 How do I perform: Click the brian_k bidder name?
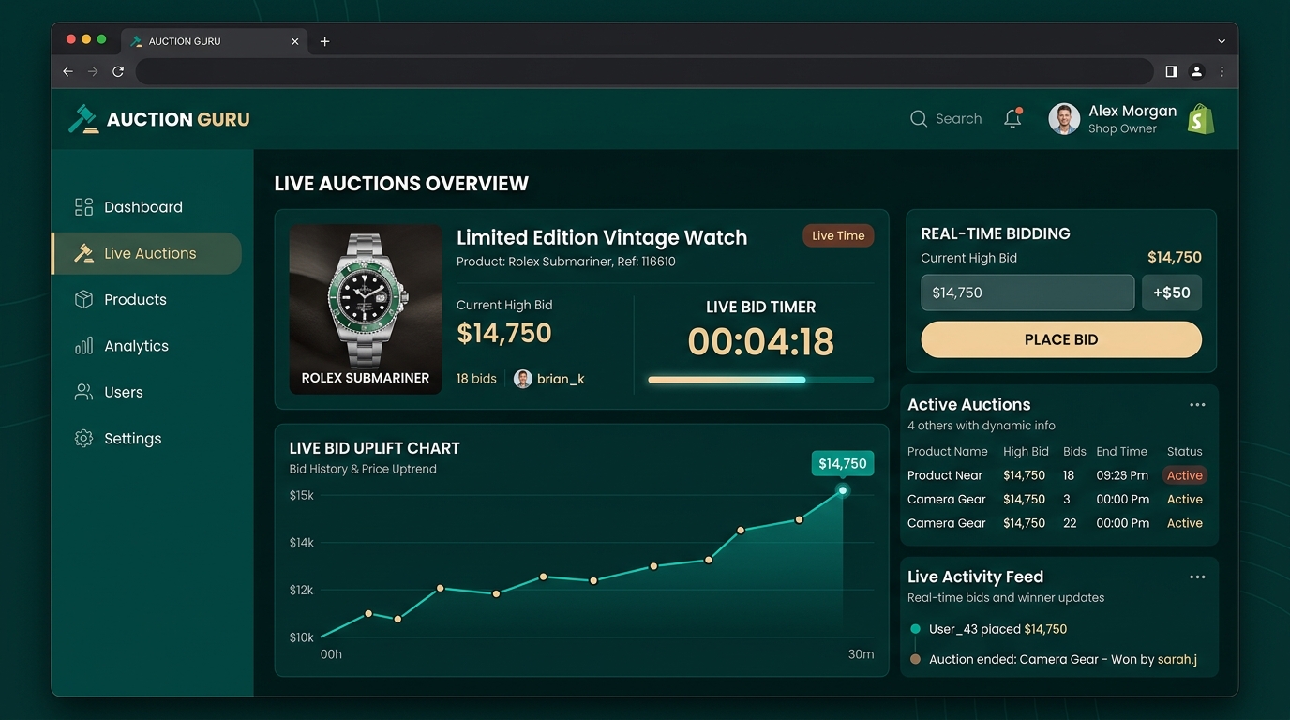pos(561,379)
